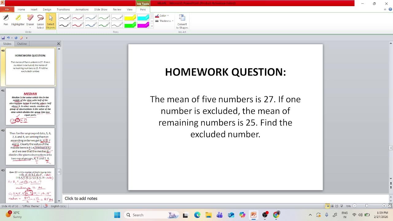
Task: Fit slide to current window
Action: point(390,206)
